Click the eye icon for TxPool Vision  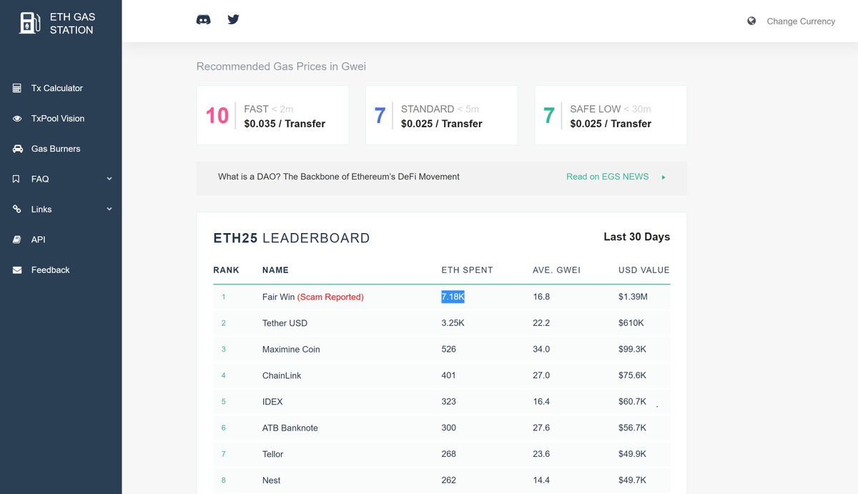(17, 119)
